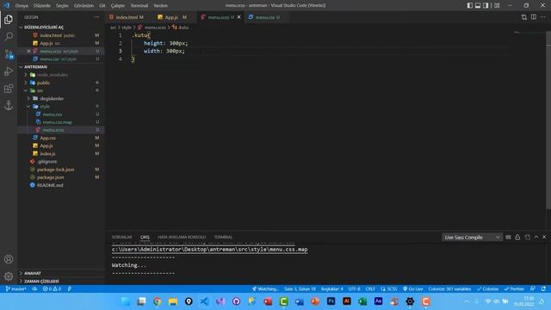Image resolution: width=551 pixels, height=310 pixels.
Task: Open App.css in the file tree
Action: (x=48, y=138)
